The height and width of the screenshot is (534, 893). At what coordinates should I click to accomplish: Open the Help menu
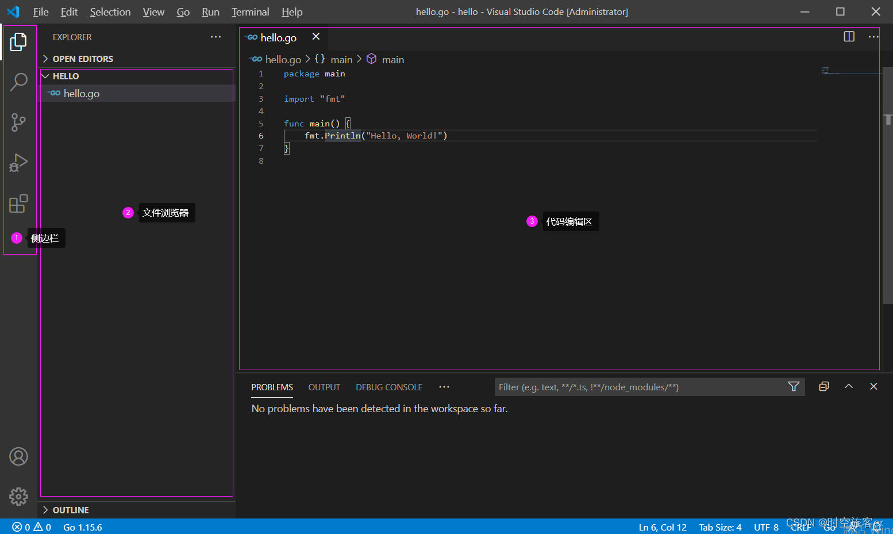click(x=292, y=11)
